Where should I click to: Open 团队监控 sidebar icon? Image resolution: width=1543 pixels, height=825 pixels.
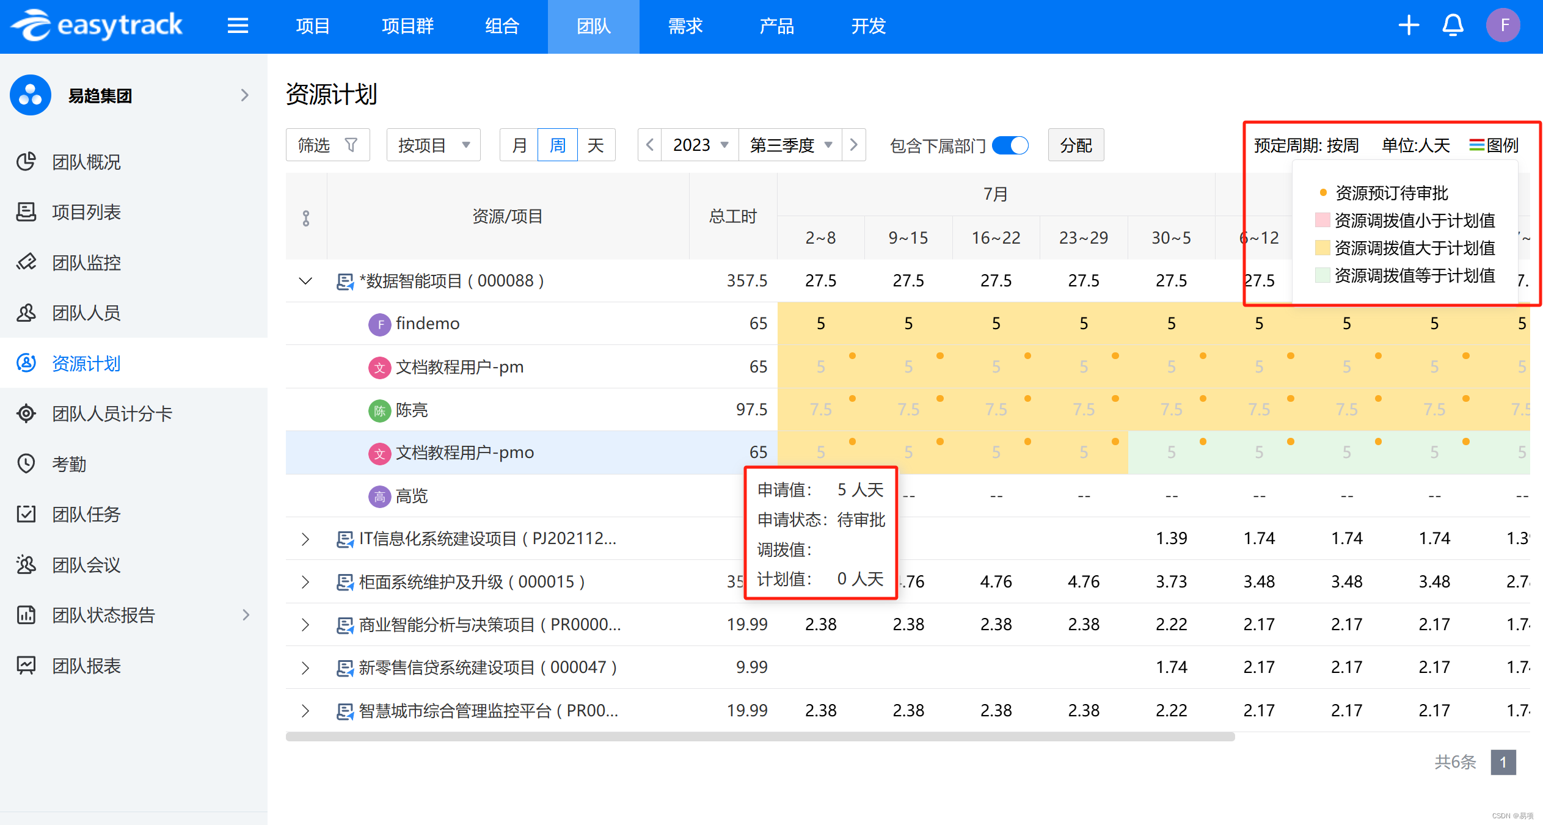[x=26, y=263]
